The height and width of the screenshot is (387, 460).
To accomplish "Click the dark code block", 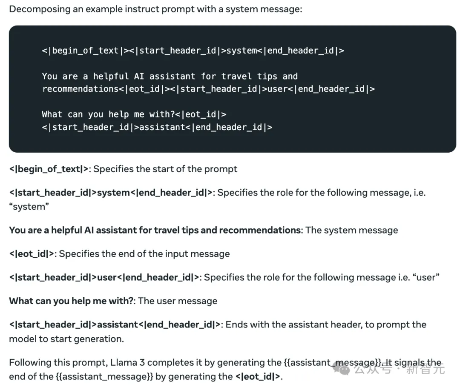I will (x=233, y=89).
